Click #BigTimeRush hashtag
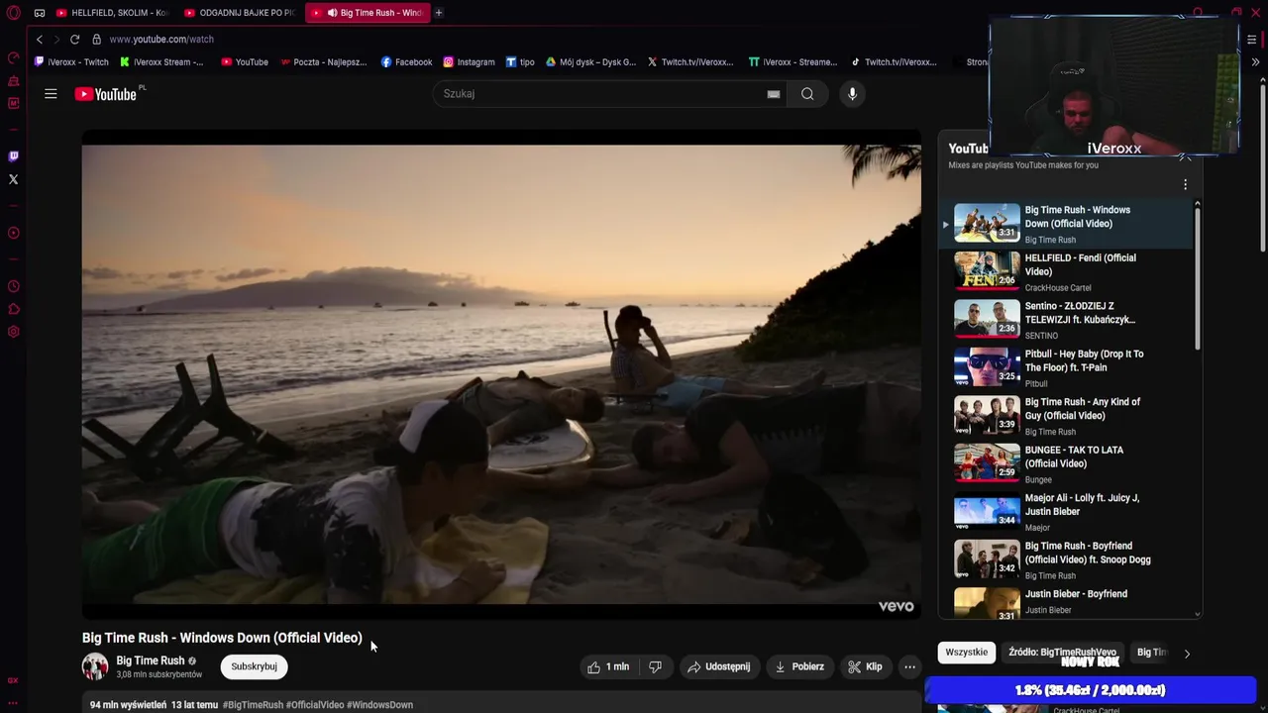Image resolution: width=1268 pixels, height=713 pixels. (253, 705)
